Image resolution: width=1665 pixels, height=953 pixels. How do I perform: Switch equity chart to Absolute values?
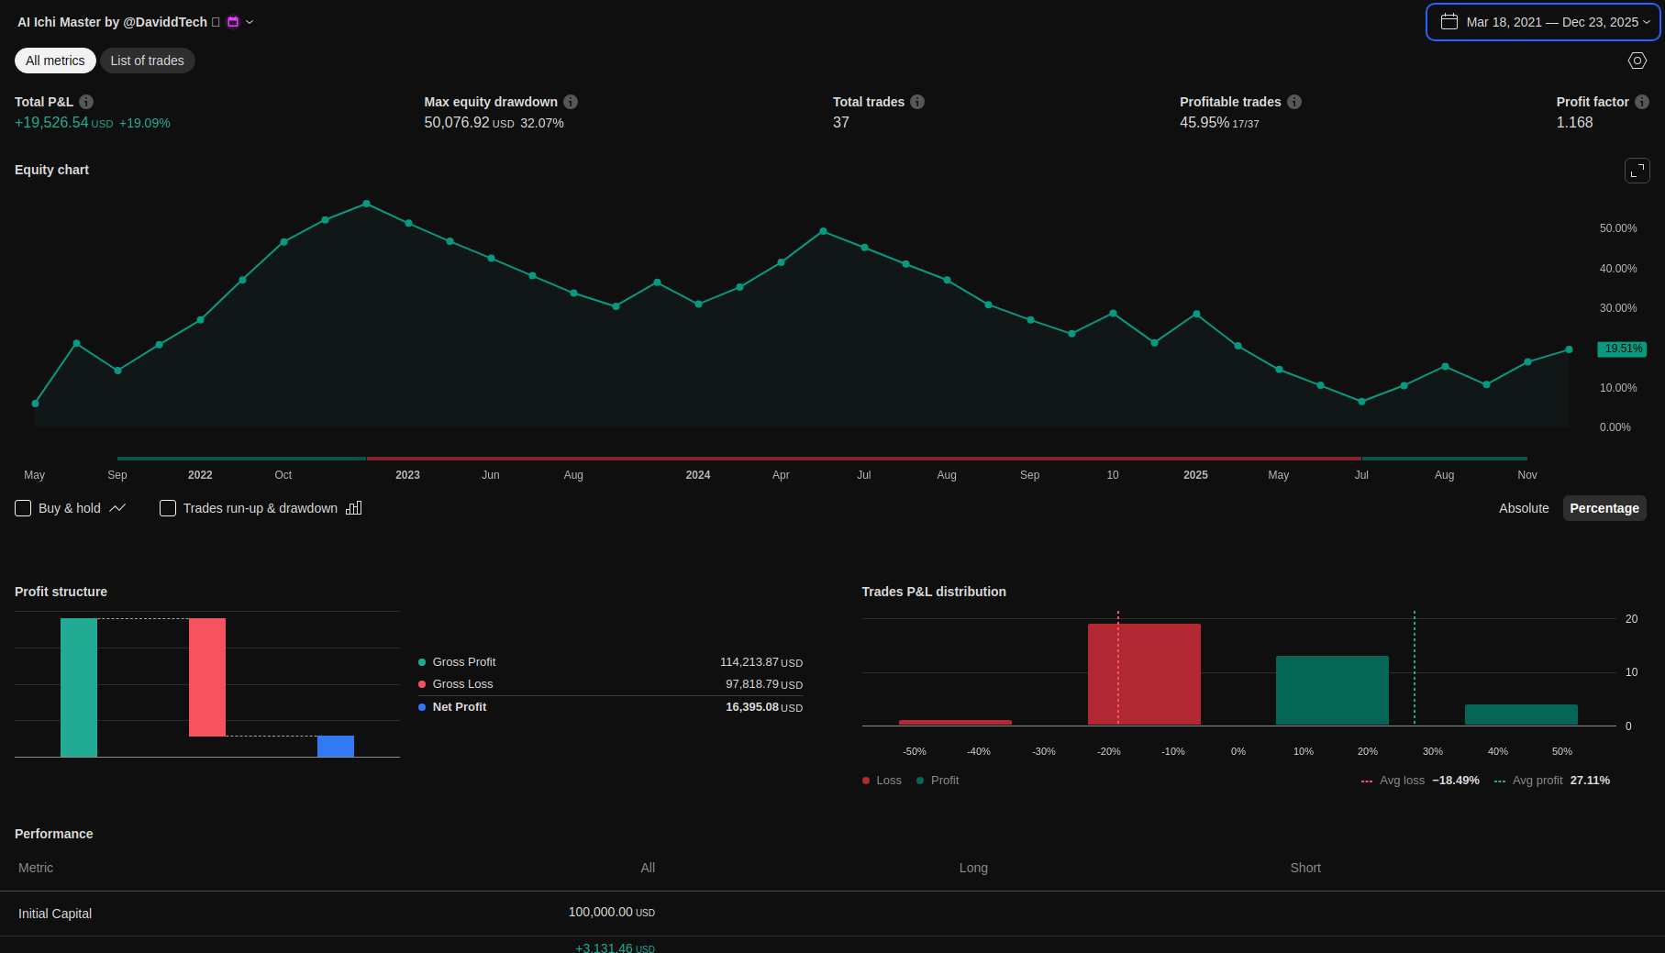click(x=1523, y=508)
